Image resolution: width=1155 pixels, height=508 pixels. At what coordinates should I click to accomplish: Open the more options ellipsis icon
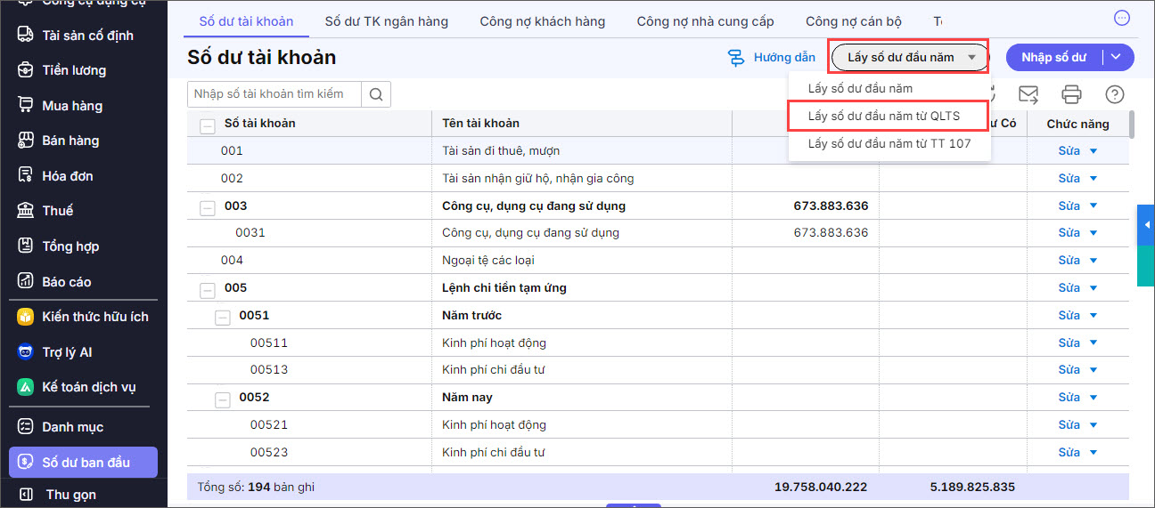[x=1122, y=18]
